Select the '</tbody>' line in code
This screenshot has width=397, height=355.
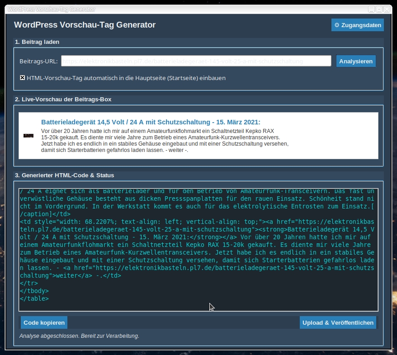click(x=34, y=291)
